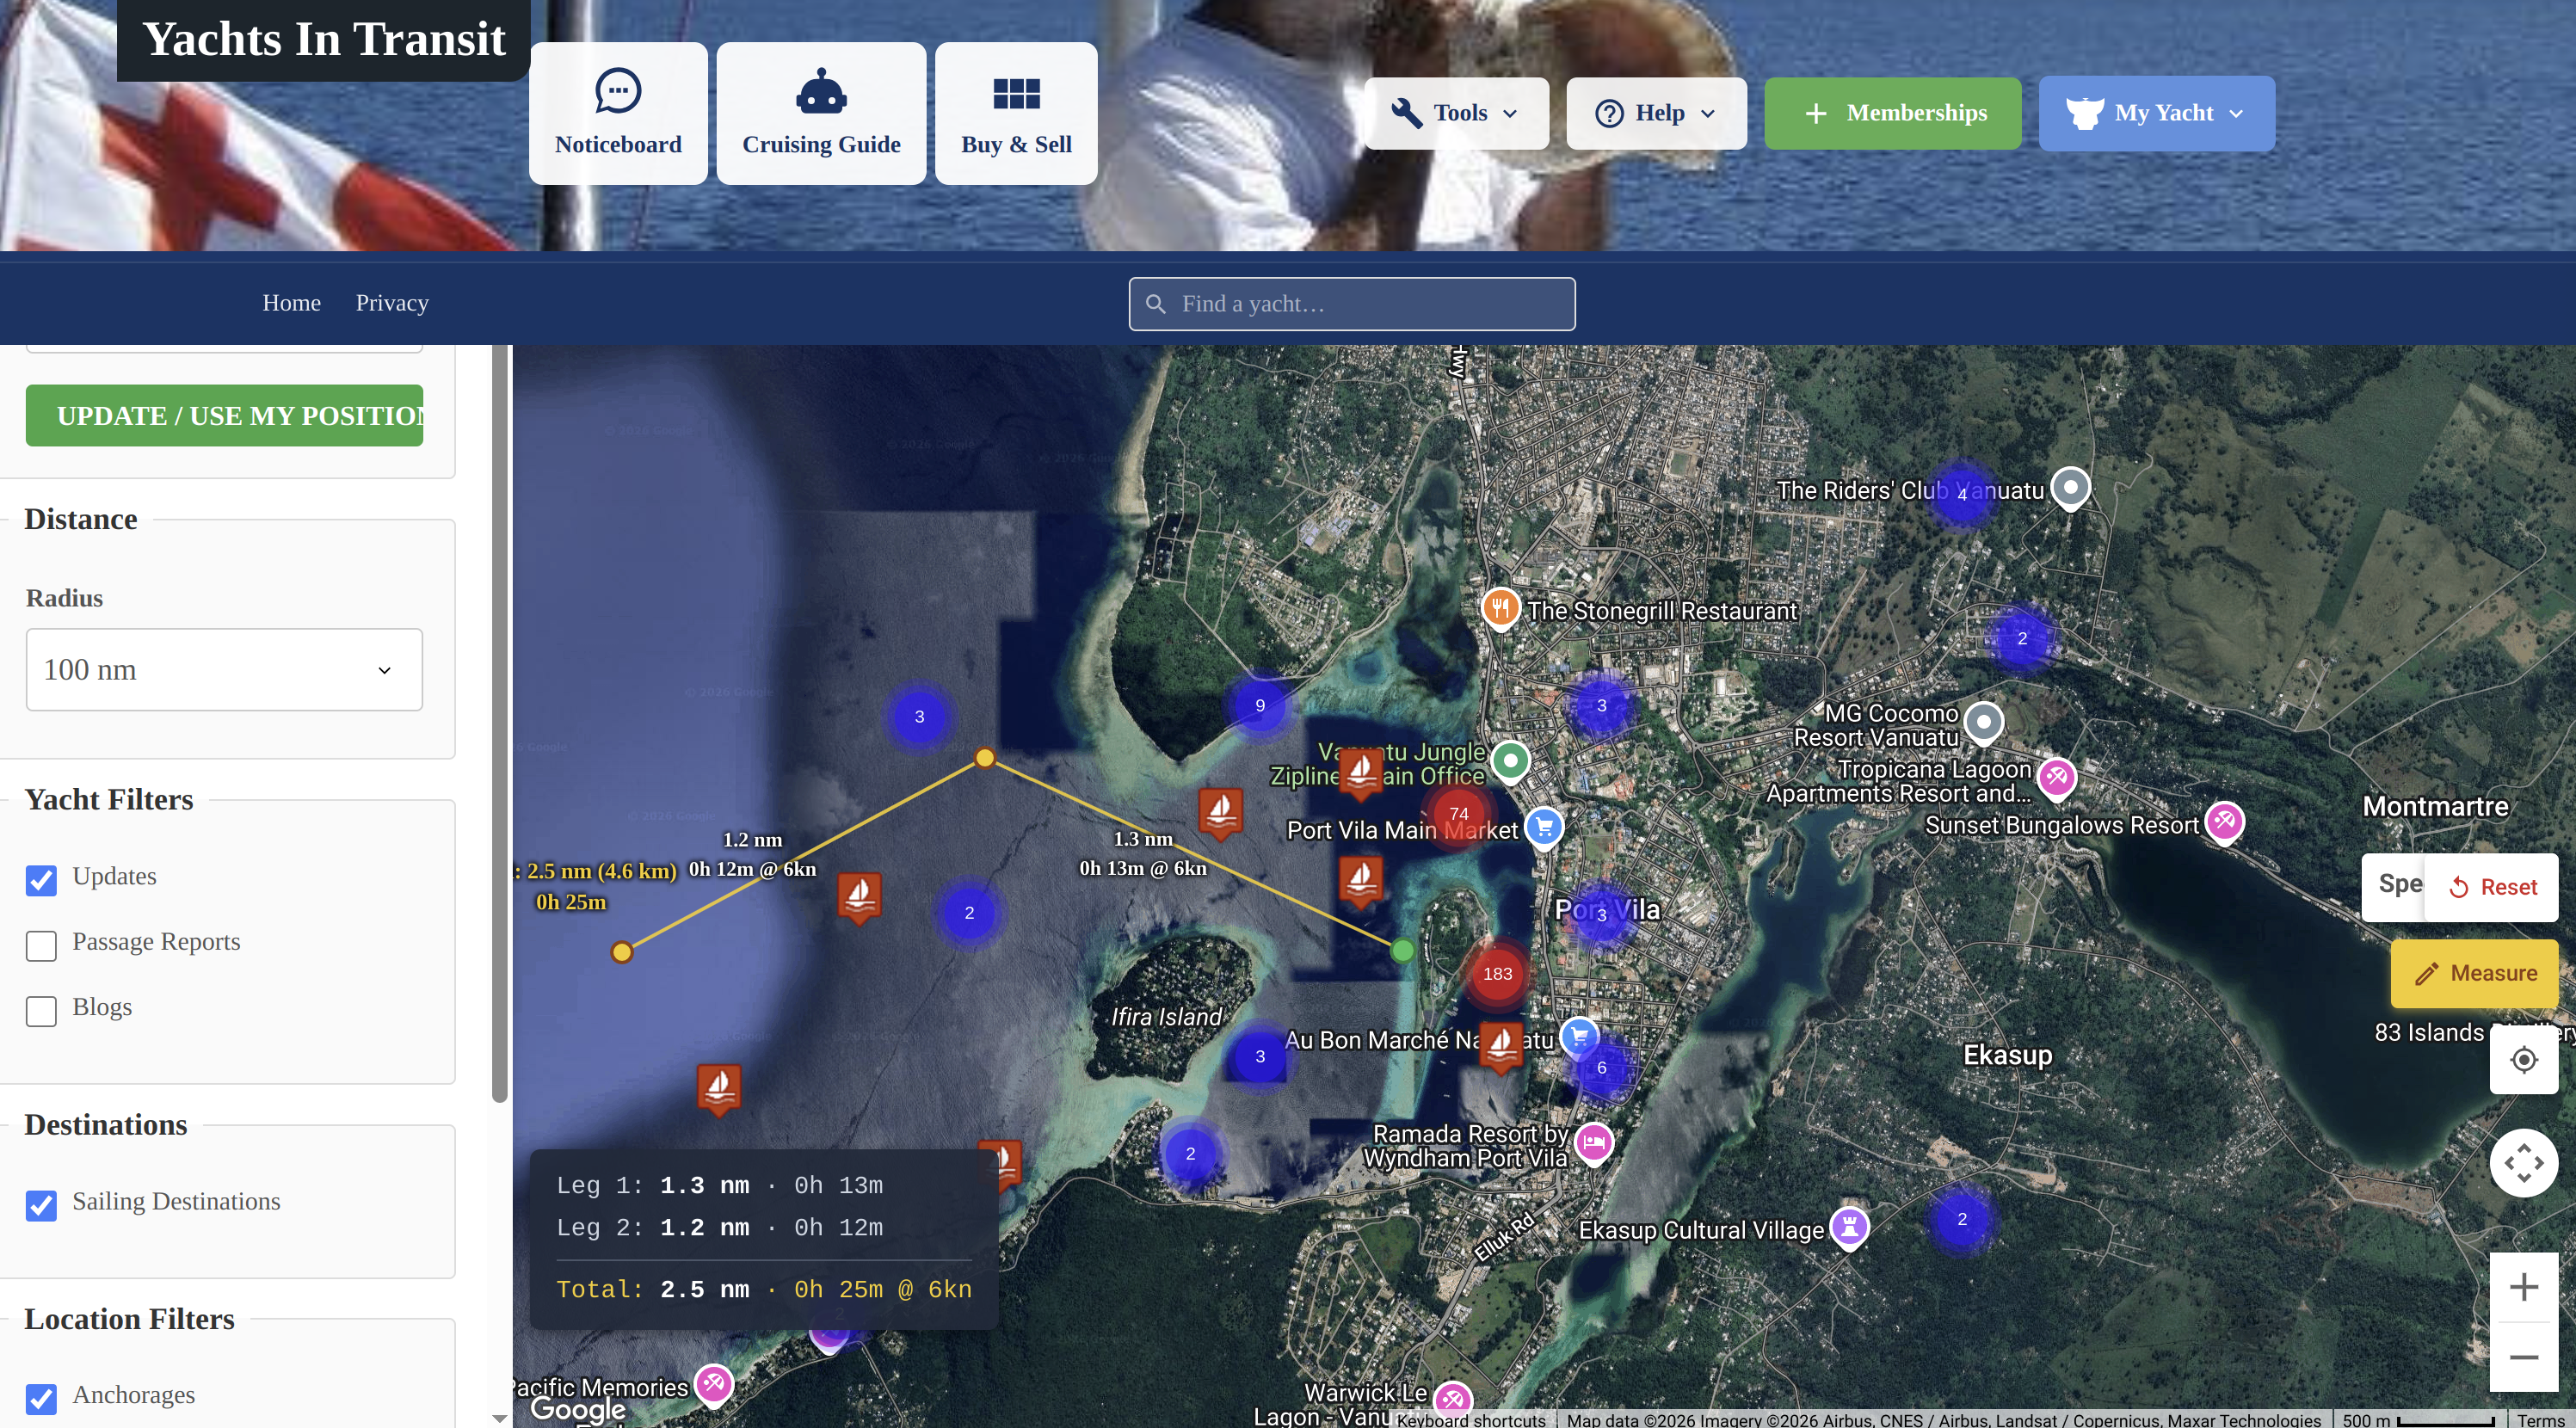Image resolution: width=2576 pixels, height=1428 pixels.
Task: Open the Noticeboard
Action: [x=618, y=112]
